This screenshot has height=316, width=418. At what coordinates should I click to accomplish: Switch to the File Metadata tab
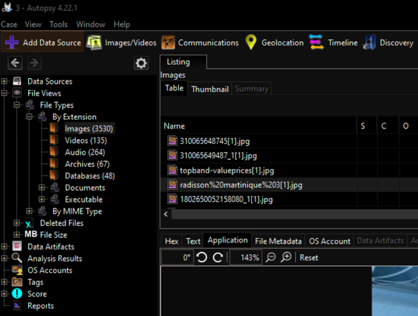pos(278,241)
